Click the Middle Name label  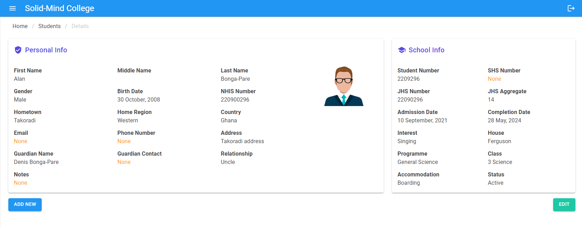point(134,71)
